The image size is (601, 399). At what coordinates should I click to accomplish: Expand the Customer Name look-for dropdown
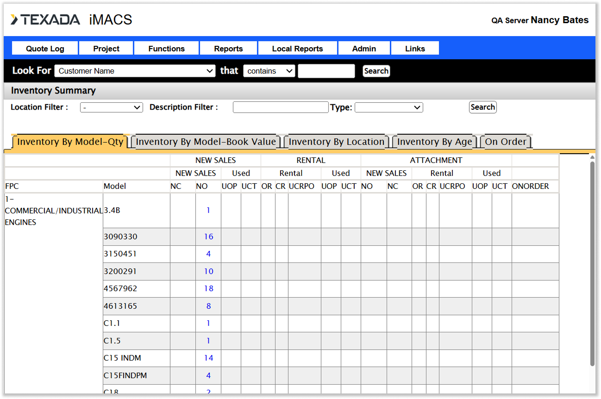tap(135, 71)
